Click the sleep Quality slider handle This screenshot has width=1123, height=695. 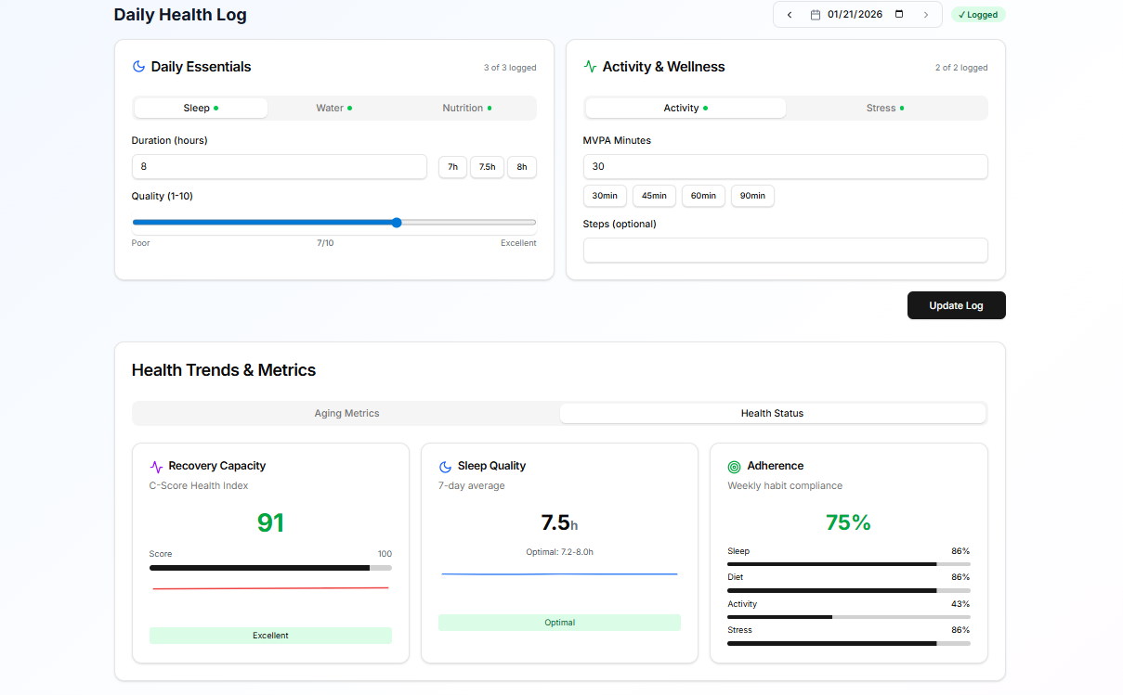(x=397, y=222)
